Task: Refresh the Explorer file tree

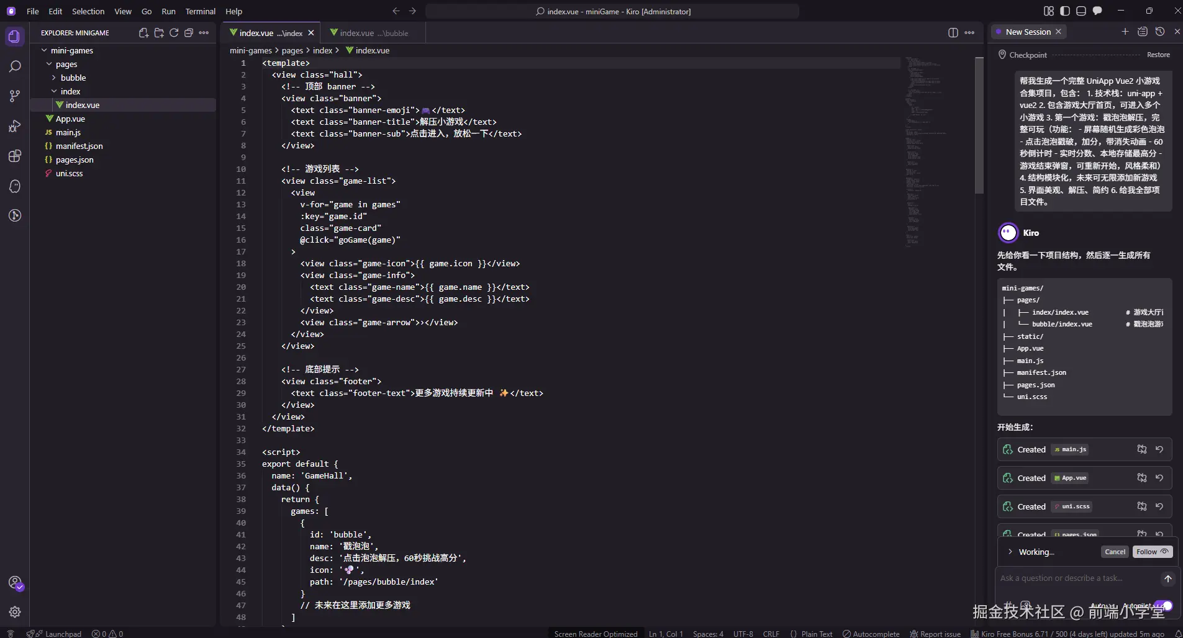Action: point(174,33)
